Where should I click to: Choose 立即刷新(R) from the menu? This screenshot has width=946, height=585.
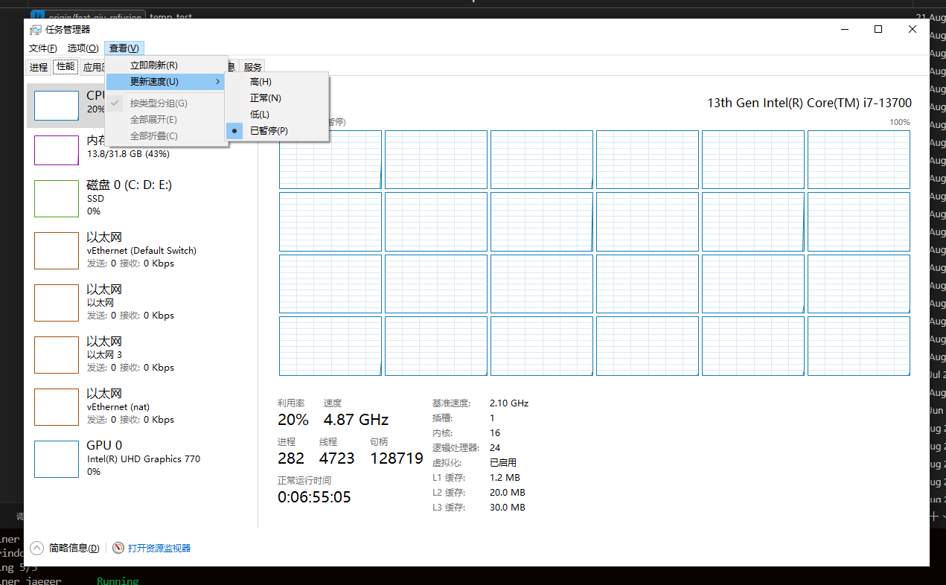coord(167,65)
